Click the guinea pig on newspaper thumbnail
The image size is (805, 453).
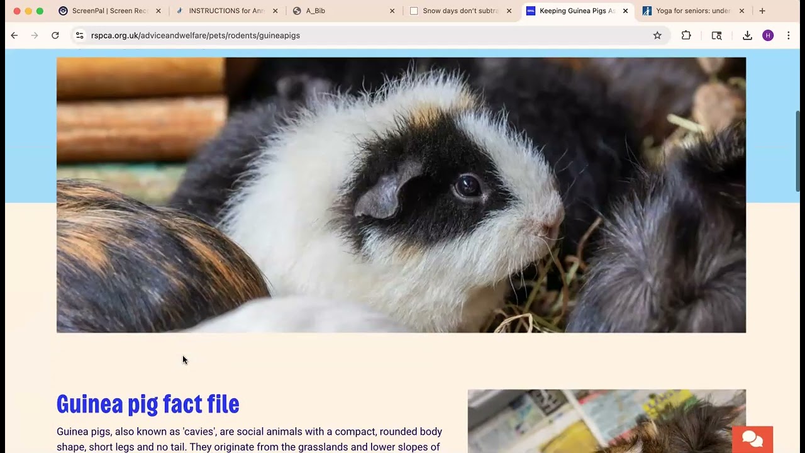click(x=607, y=421)
